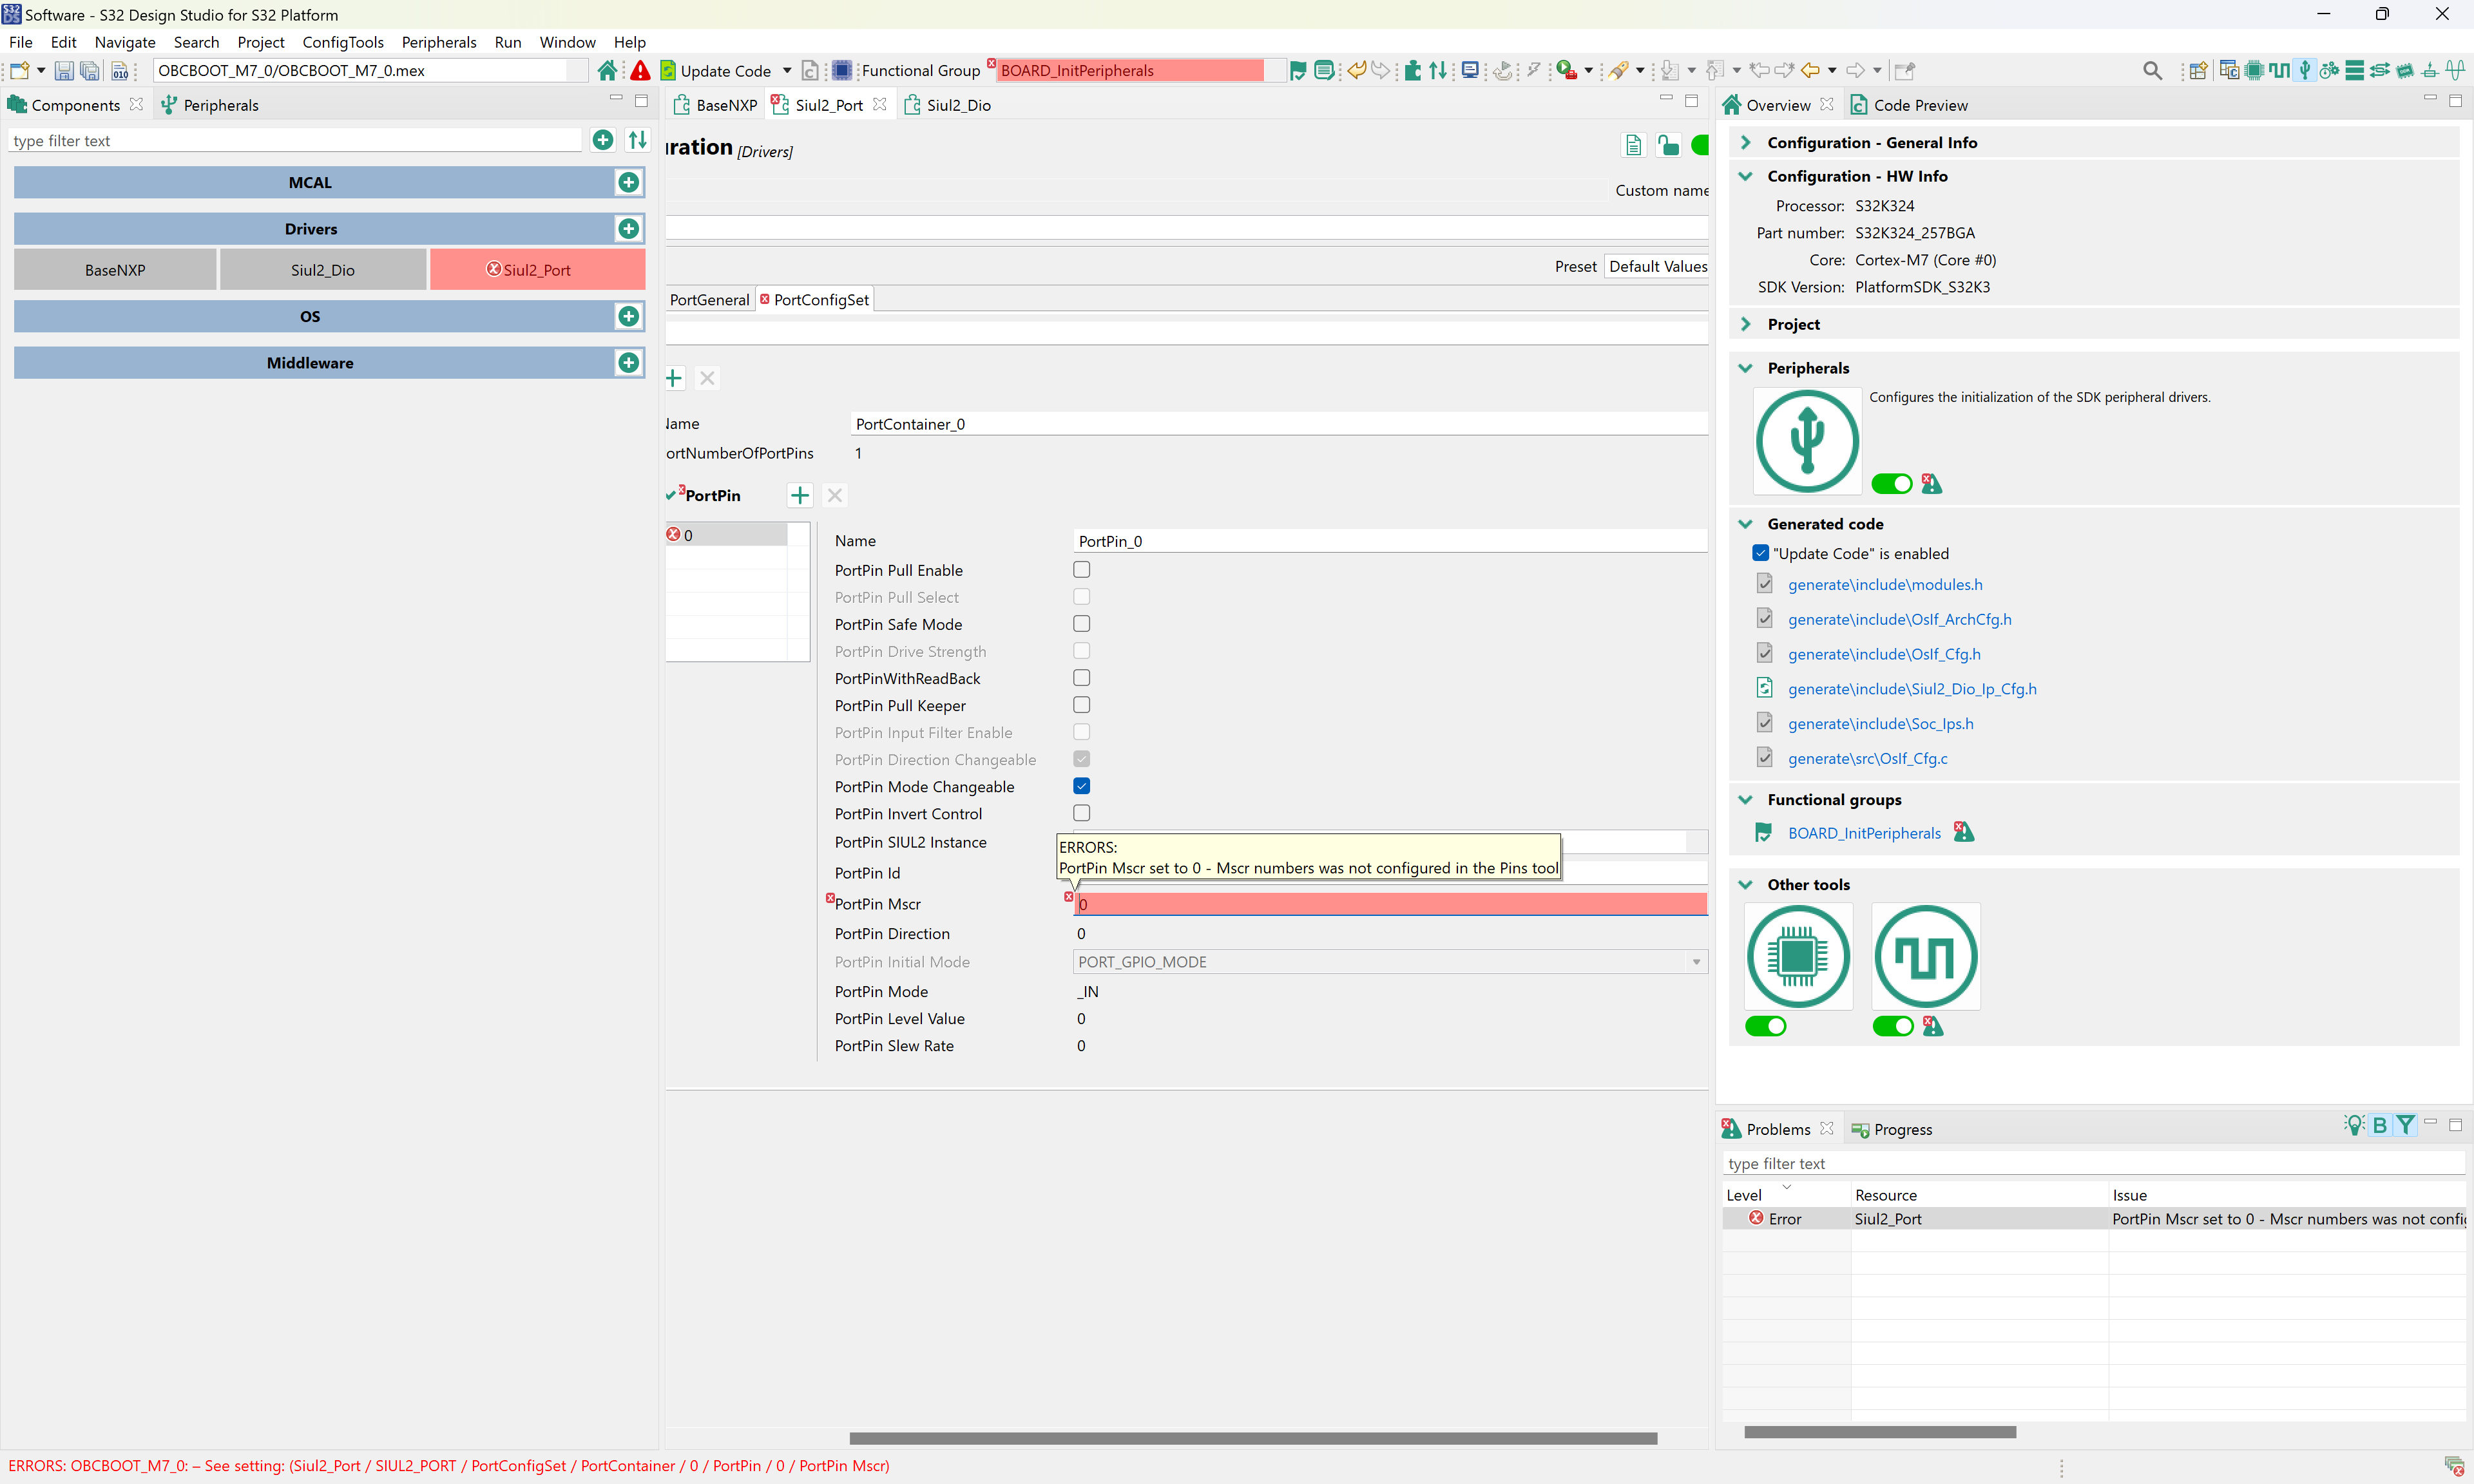Click the home icon in the toolbar
This screenshot has height=1484, width=2474.
(608, 70)
